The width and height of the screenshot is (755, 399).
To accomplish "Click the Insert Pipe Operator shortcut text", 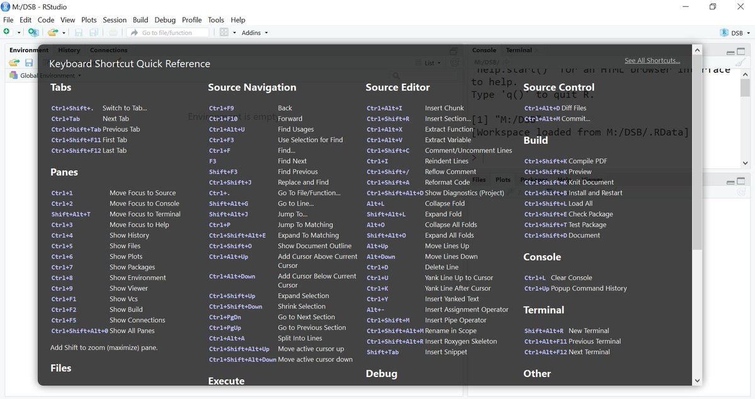I will click(x=456, y=320).
